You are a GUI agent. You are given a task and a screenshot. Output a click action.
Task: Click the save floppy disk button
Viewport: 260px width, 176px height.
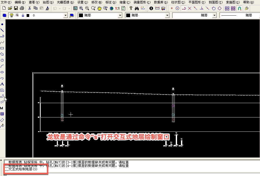coord(16,8)
